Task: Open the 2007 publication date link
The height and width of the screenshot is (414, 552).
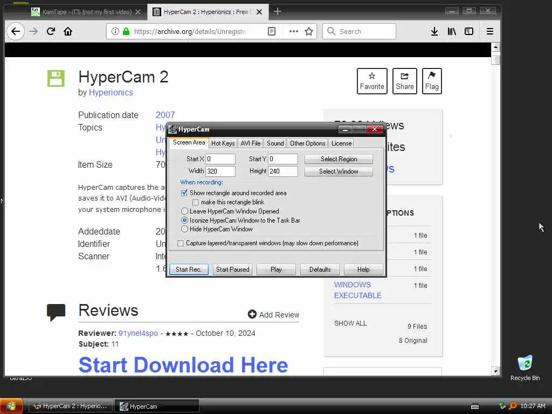Action: [x=165, y=115]
